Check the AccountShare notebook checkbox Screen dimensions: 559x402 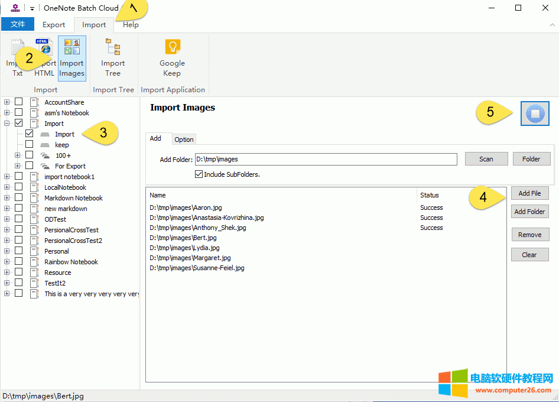18,101
